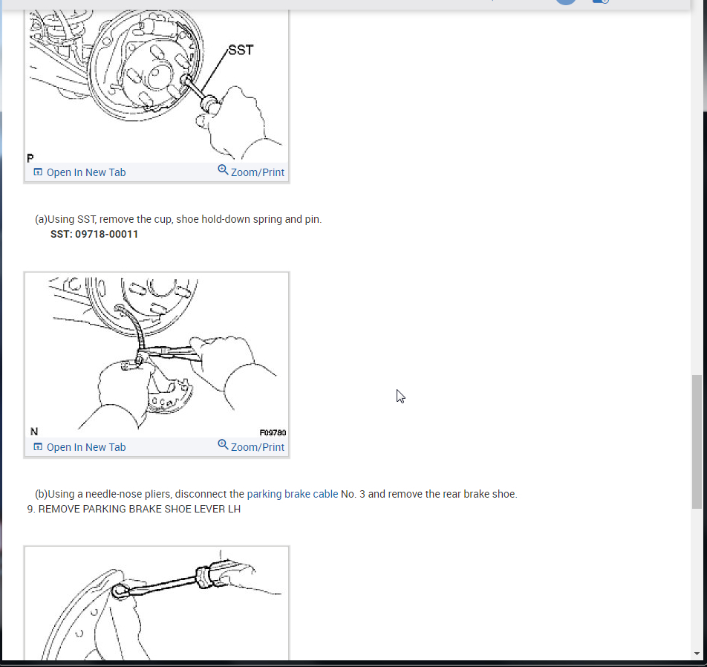Viewport: 707px width, 667px height.
Task: Click the scrollbar down arrow
Action: pyautogui.click(x=697, y=654)
